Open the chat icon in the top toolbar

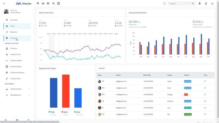pos(38,3)
